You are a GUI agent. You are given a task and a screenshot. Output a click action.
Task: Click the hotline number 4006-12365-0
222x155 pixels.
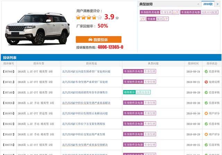tap(110, 47)
